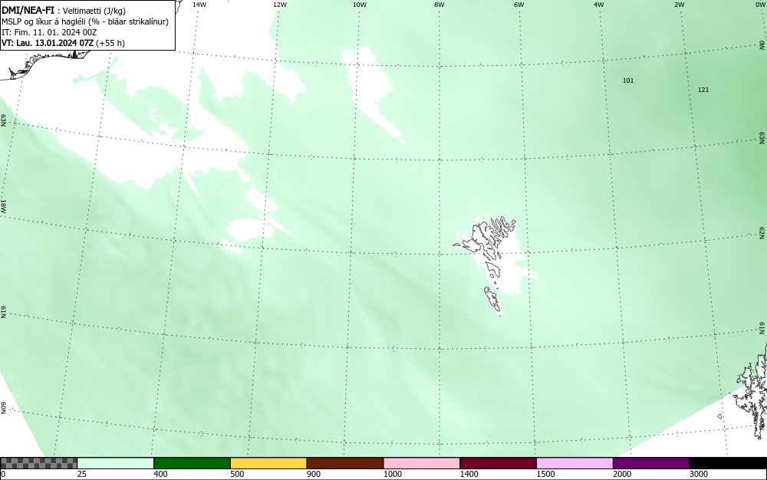Click the 2W longitude label
Screen dimensions: 767x480
680,5
